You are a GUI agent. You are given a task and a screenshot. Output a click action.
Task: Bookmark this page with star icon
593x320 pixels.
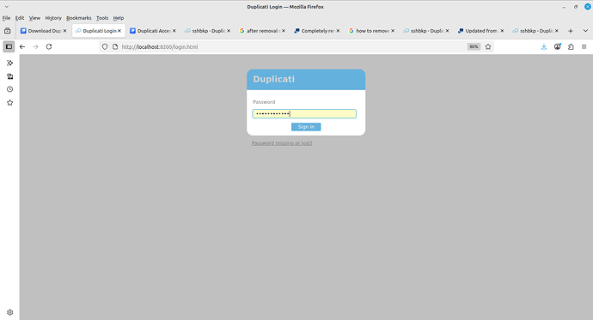[488, 47]
